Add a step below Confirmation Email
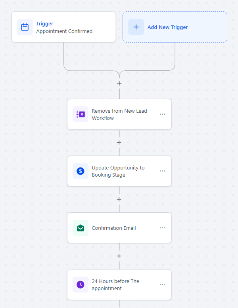The width and height of the screenshot is (238, 308). click(x=119, y=256)
